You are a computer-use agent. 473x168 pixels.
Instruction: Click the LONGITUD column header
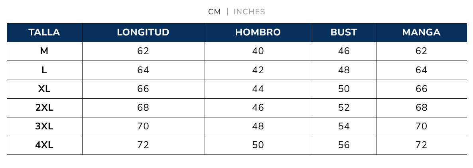coord(143,33)
